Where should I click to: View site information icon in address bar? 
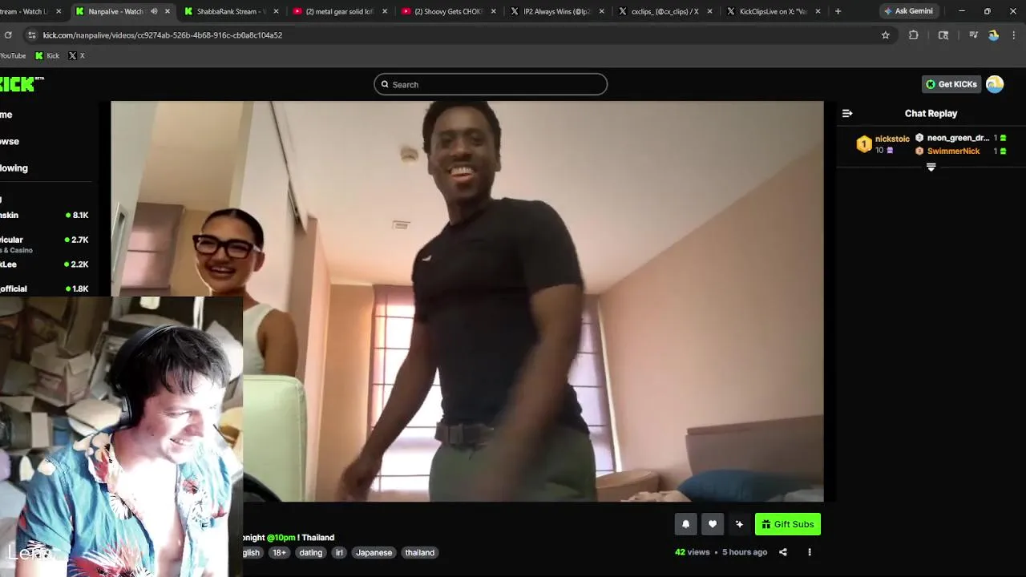click(31, 35)
